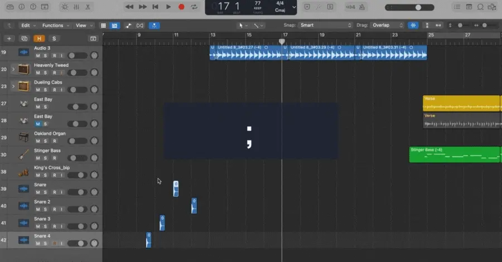Open the Snap Smart dropdown
This screenshot has height=262, width=502.
pyautogui.click(x=325, y=25)
